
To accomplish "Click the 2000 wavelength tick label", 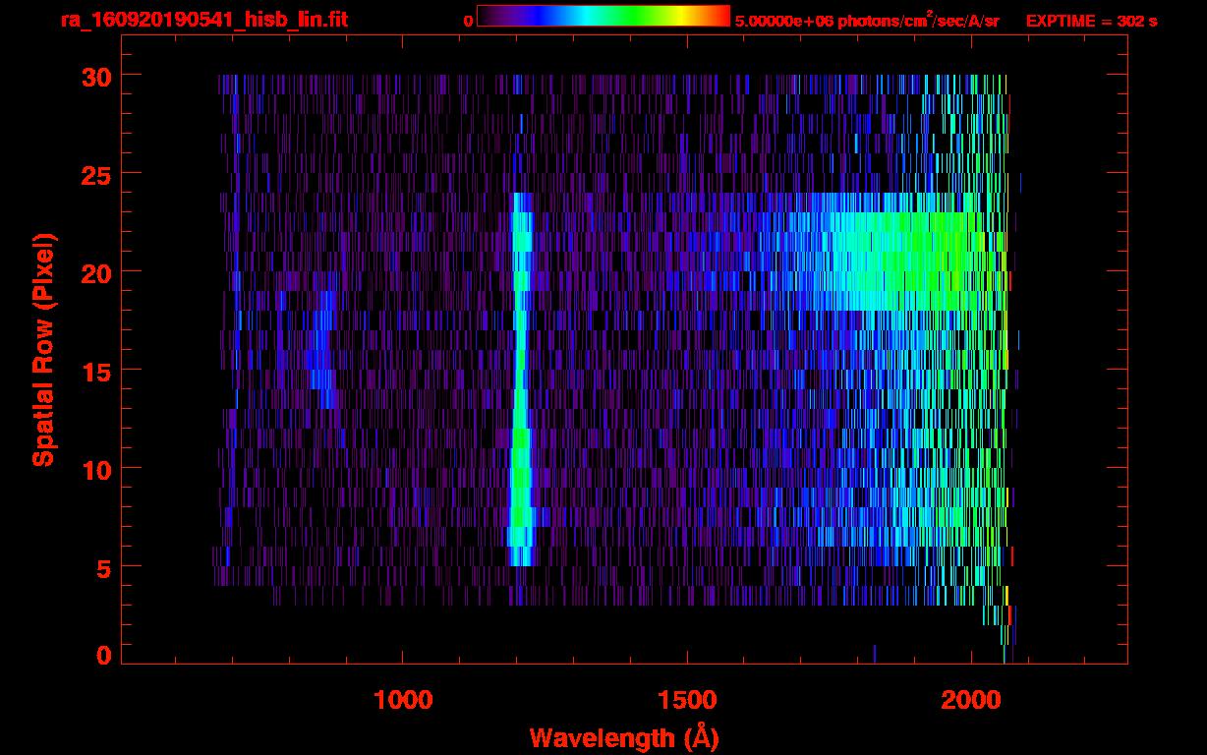I will pyautogui.click(x=972, y=700).
